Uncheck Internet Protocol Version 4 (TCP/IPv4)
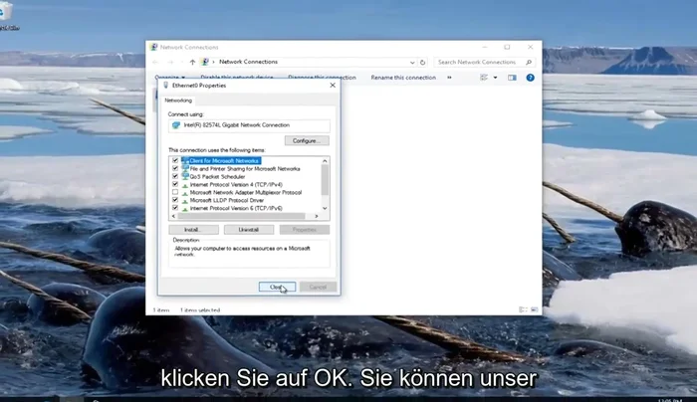 (x=175, y=184)
